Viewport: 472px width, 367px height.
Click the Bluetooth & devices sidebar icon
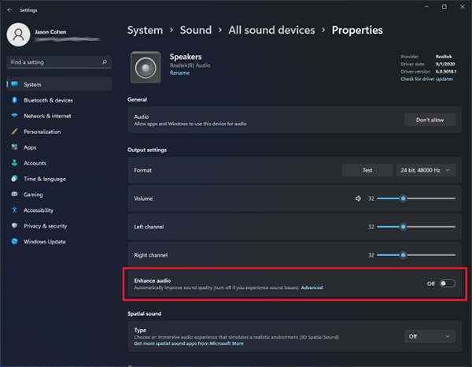pos(14,100)
